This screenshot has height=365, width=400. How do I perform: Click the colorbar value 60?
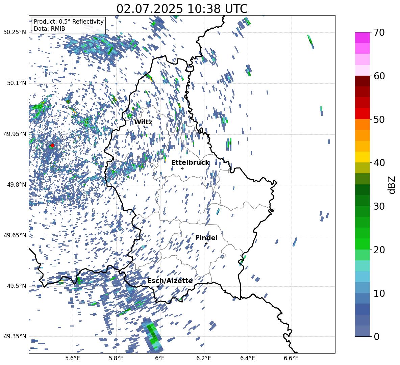[x=379, y=76]
